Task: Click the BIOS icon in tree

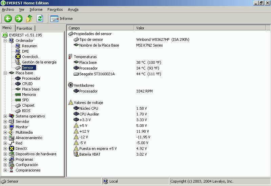Action: pos(18,111)
